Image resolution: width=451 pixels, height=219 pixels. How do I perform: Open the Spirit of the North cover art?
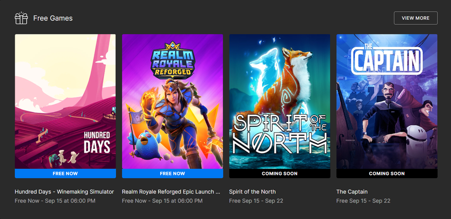click(280, 101)
